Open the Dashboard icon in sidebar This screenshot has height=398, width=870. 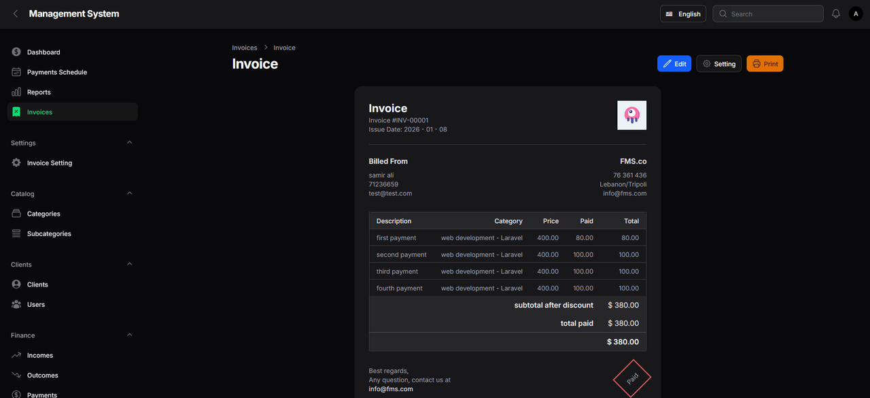pyautogui.click(x=16, y=52)
